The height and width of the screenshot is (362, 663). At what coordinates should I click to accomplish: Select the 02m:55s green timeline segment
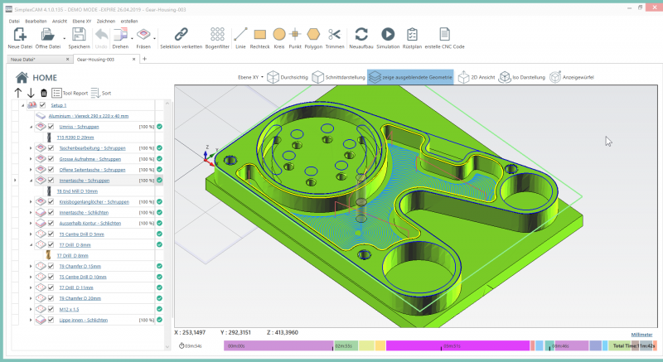coord(346,346)
